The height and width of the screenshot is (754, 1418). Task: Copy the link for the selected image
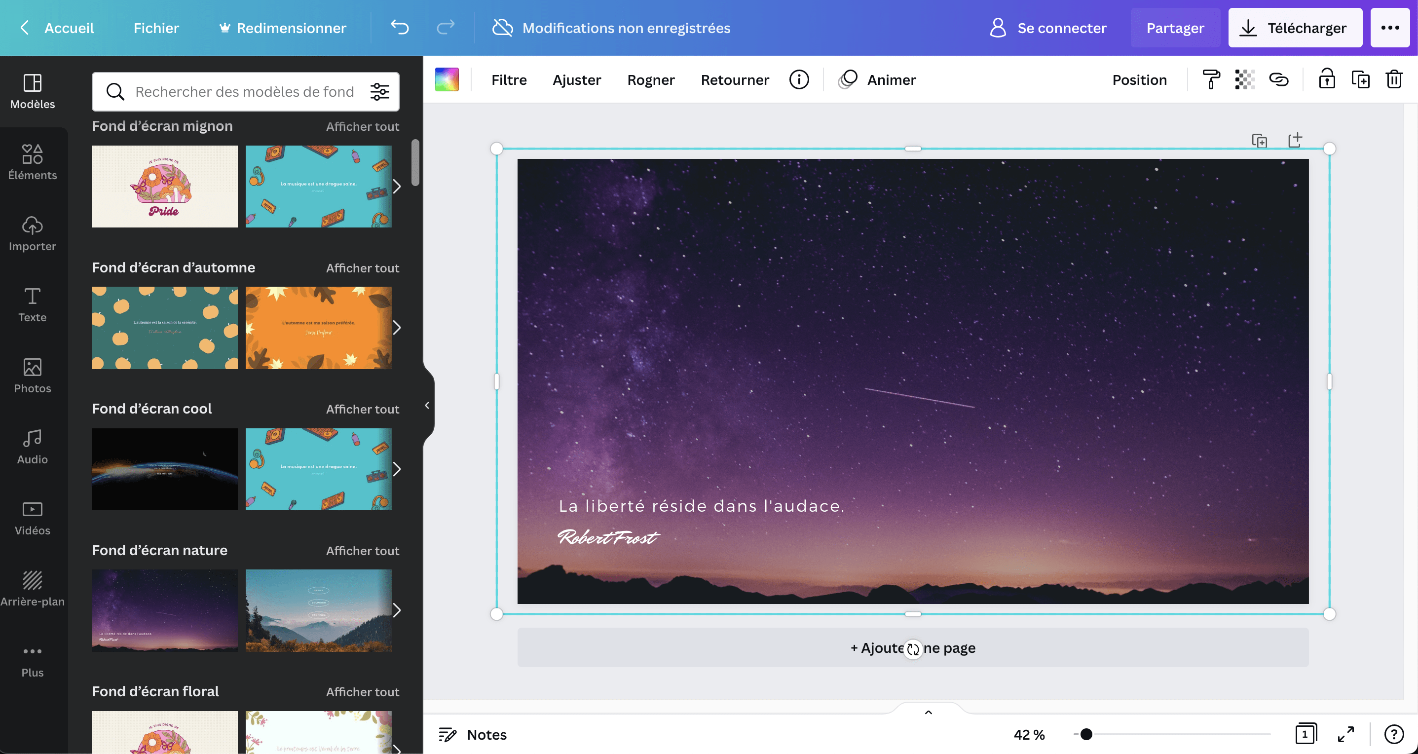pyautogui.click(x=1280, y=79)
